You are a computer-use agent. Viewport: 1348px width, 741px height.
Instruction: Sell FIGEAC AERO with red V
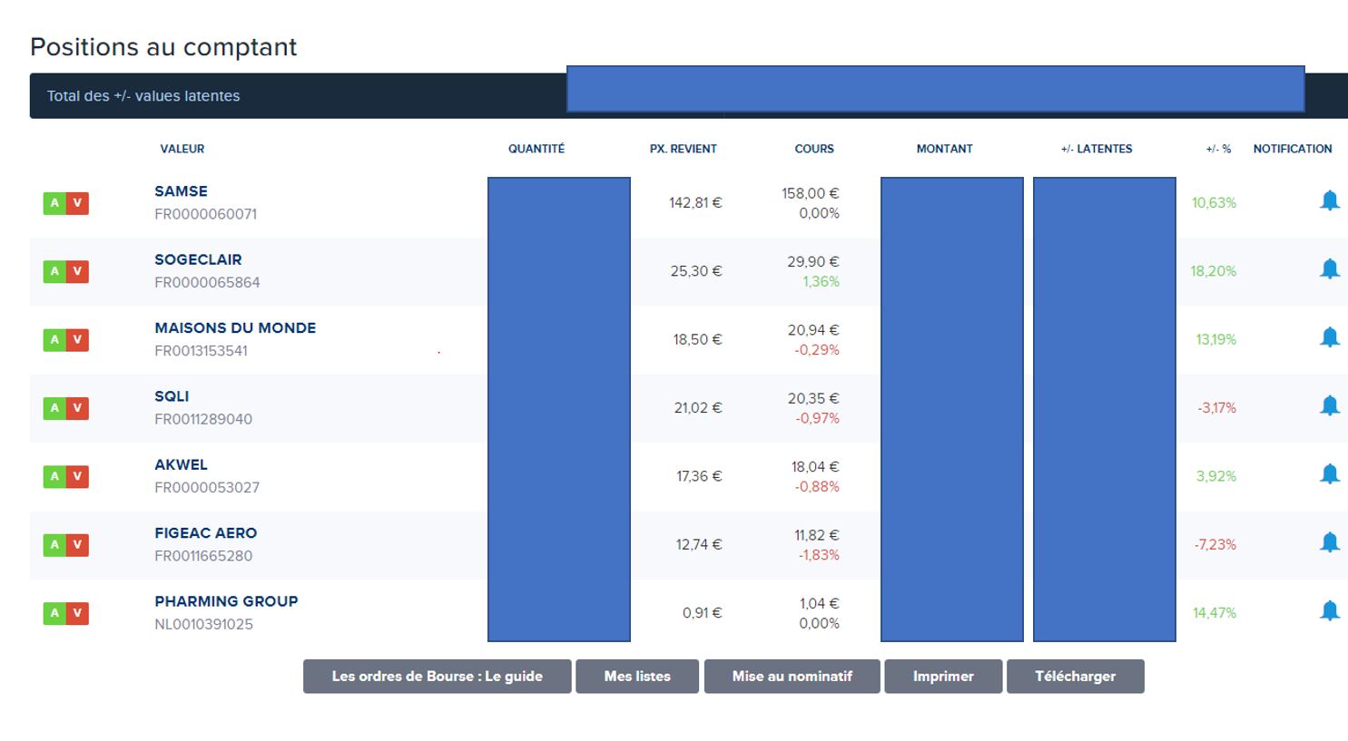pos(78,545)
